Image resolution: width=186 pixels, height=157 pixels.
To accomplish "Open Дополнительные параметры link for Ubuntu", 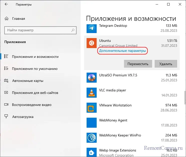I will [x=122, y=51].
